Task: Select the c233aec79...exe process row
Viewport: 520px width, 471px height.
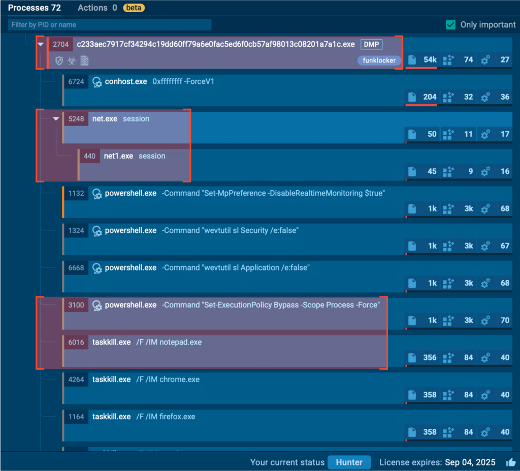Action: click(280, 53)
